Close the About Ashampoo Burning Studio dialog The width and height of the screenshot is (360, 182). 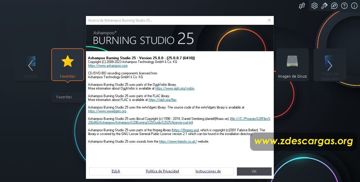(x=269, y=20)
